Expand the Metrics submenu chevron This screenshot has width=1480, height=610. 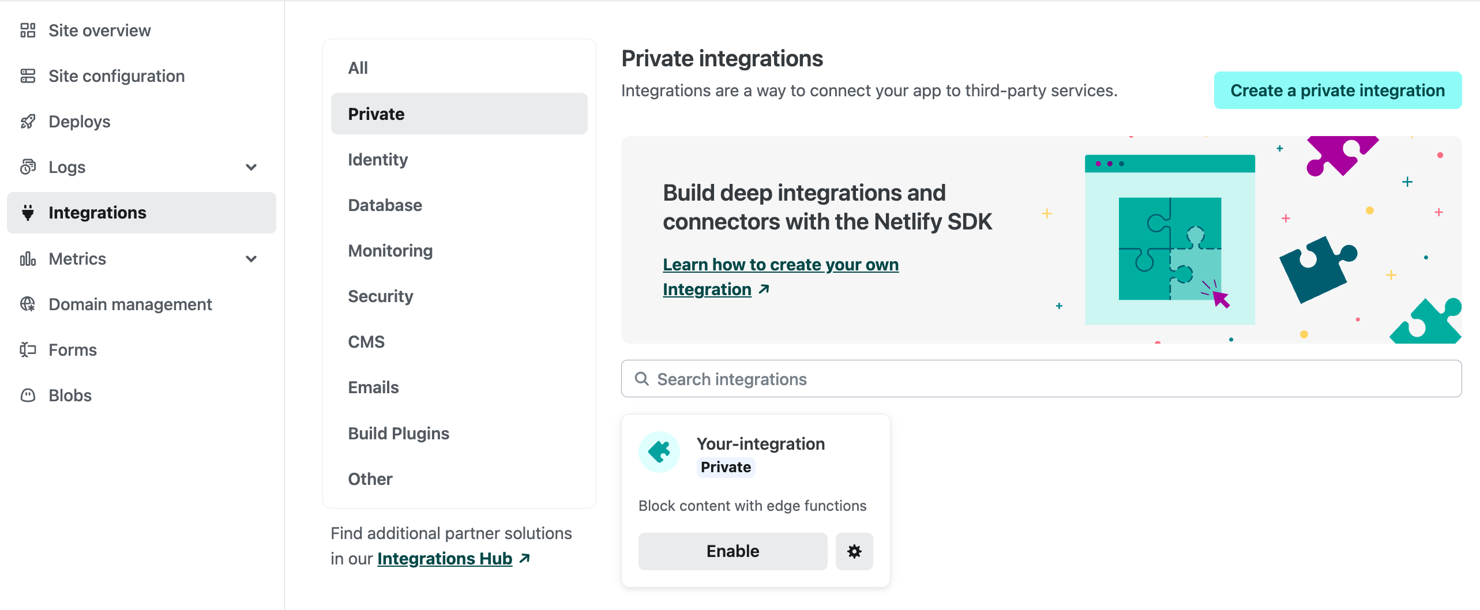(251, 259)
